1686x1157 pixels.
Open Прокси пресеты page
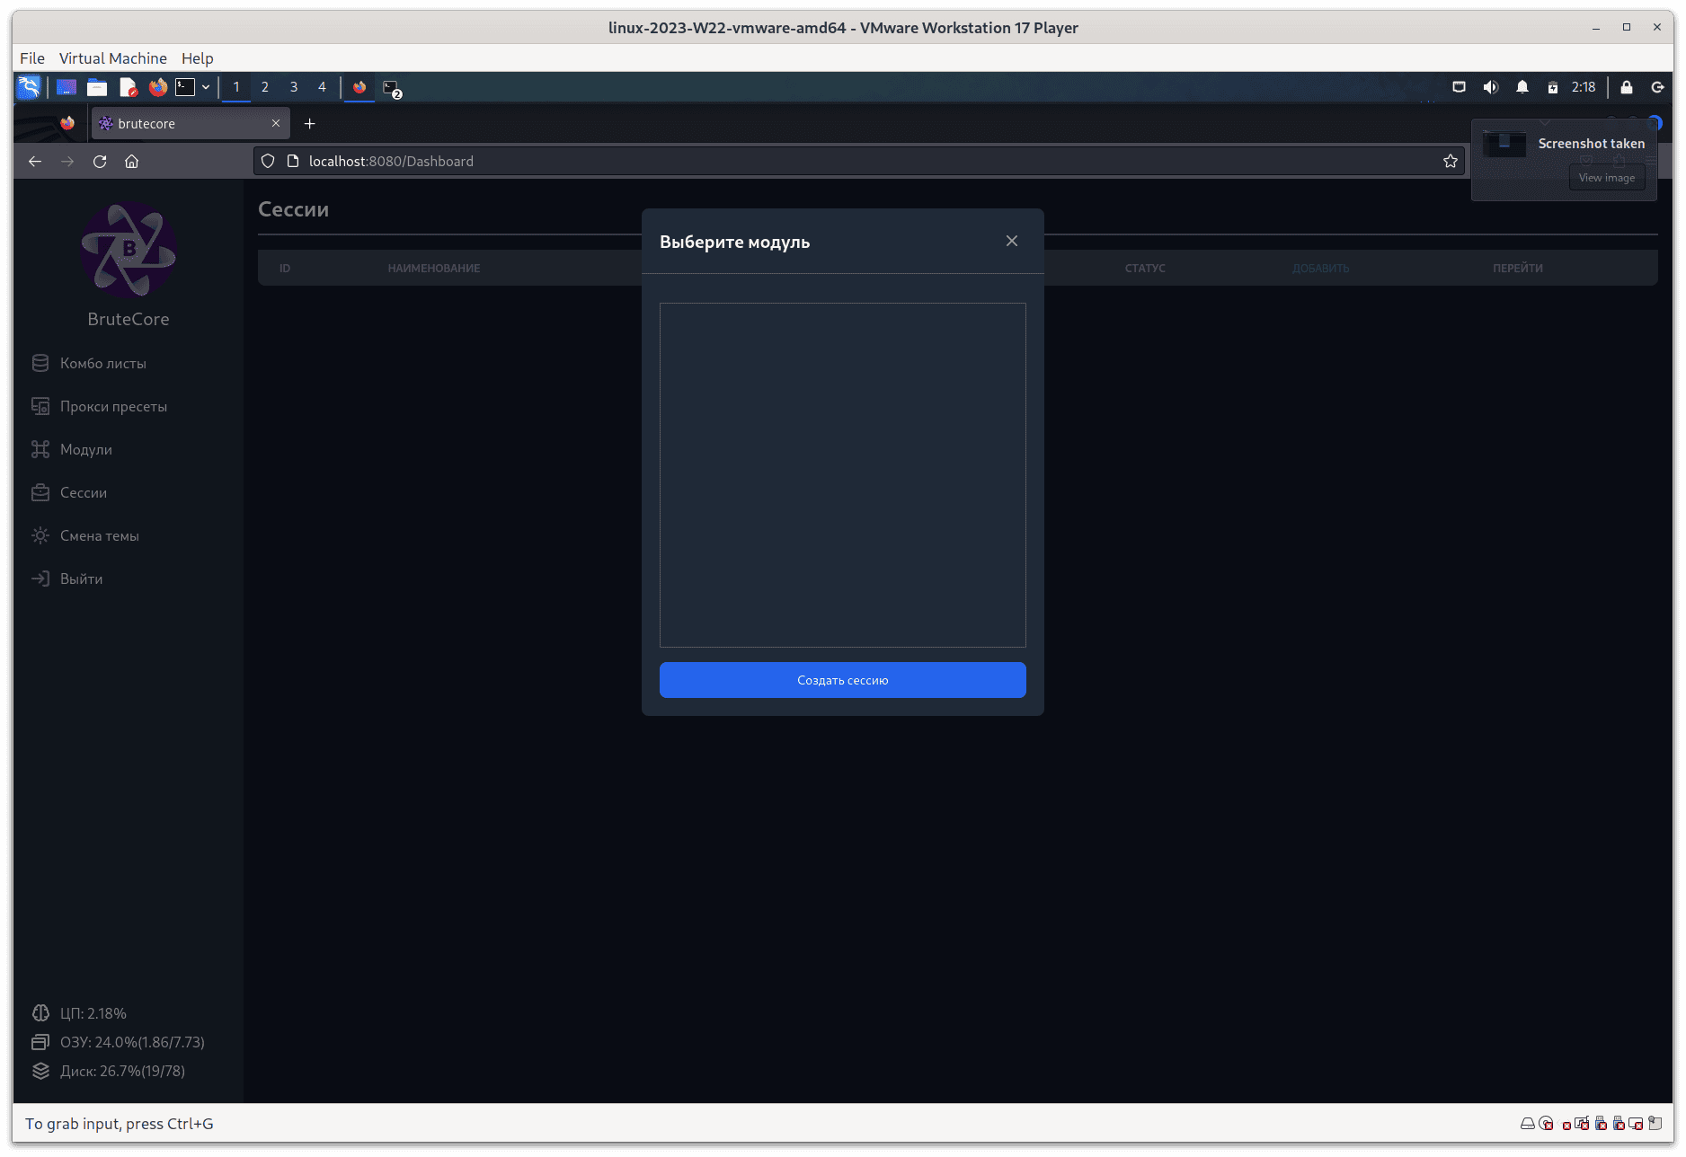pyautogui.click(x=114, y=406)
